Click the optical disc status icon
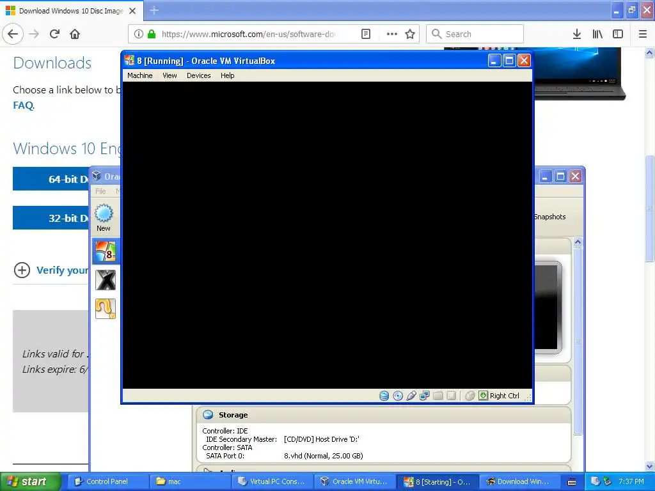The image size is (655, 491). 398,395
